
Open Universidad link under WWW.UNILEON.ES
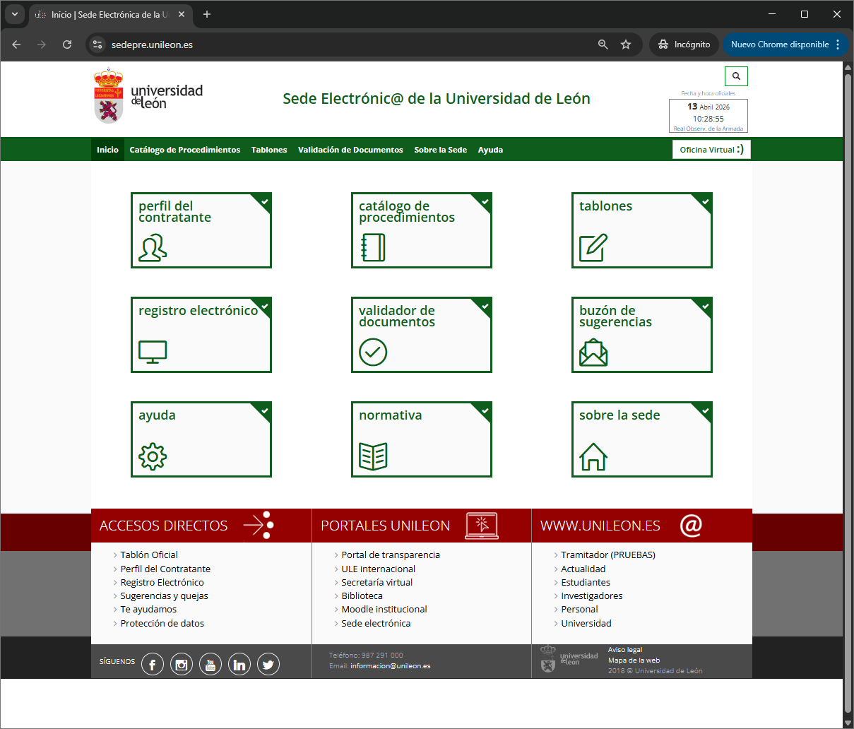[x=586, y=624]
